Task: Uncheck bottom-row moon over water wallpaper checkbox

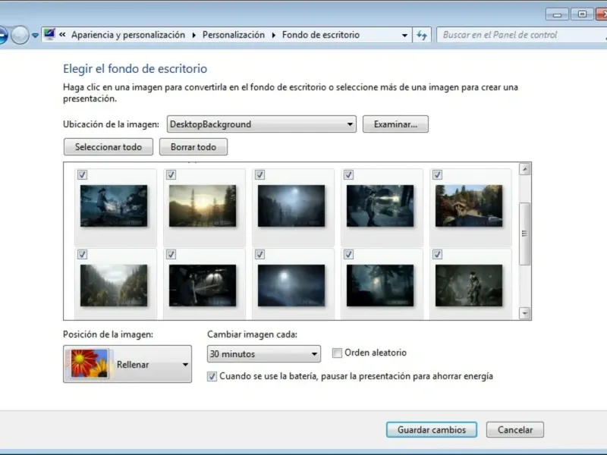Action: [259, 254]
